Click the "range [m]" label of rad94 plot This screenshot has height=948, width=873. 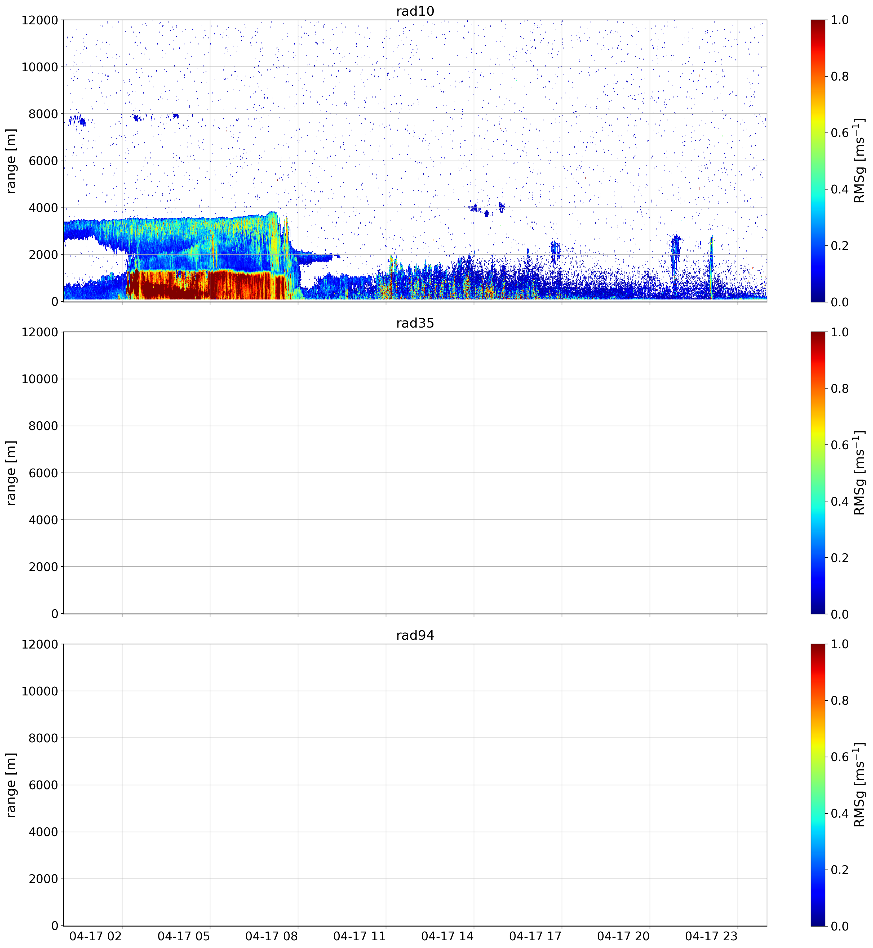[x=11, y=785]
